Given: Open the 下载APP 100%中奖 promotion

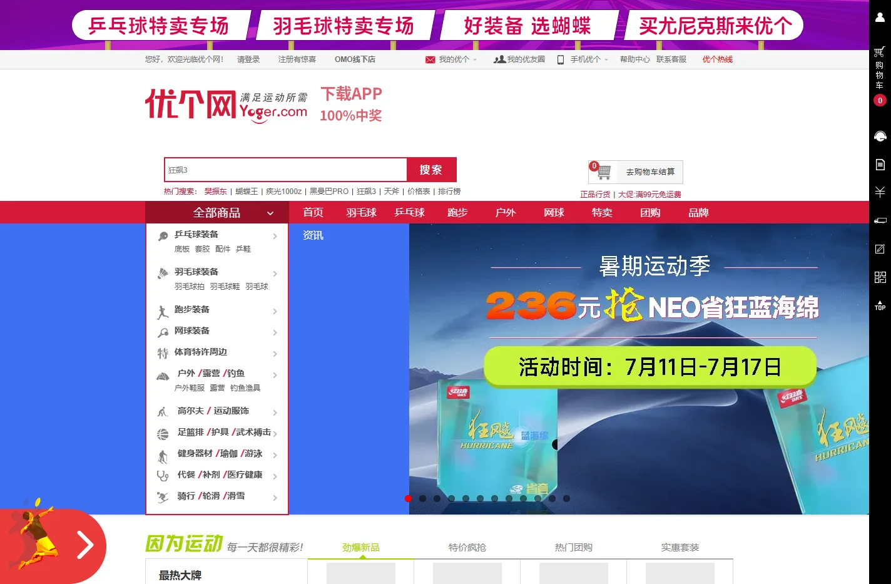Looking at the screenshot, I should tap(351, 104).
